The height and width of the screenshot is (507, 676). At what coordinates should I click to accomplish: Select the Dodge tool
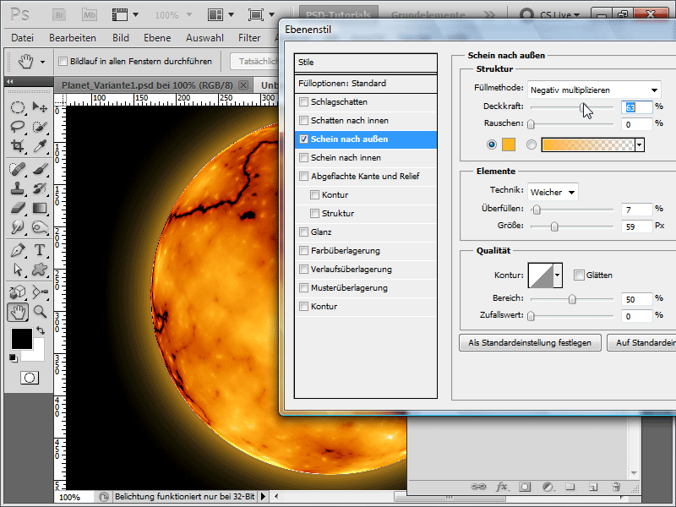18,227
